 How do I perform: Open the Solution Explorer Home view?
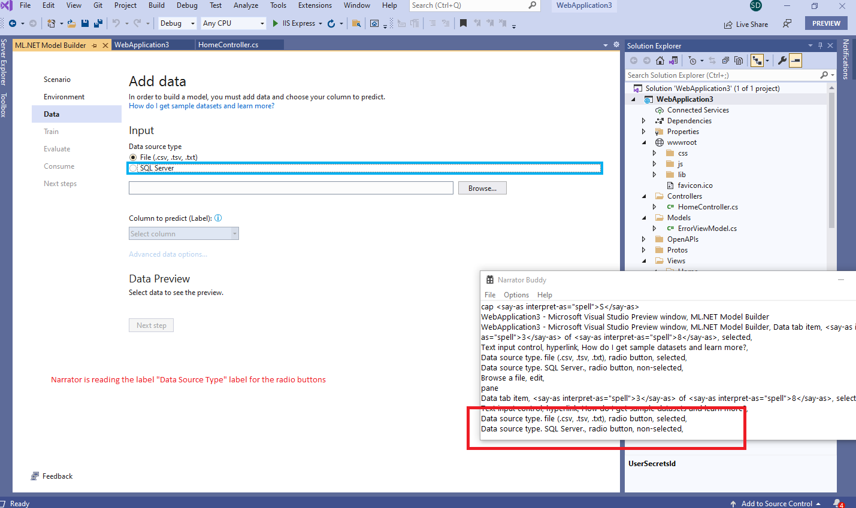pos(660,60)
